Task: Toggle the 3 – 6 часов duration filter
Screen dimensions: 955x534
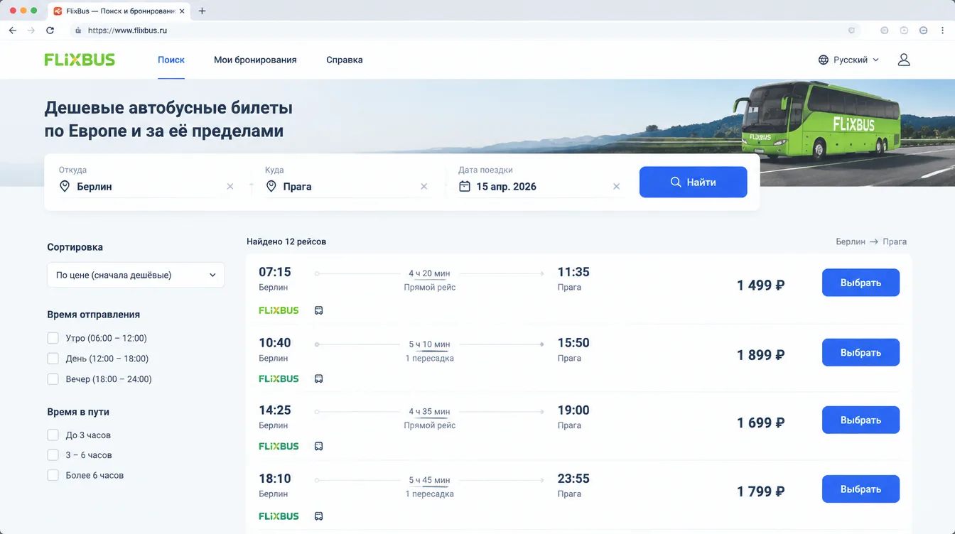Action: point(53,455)
